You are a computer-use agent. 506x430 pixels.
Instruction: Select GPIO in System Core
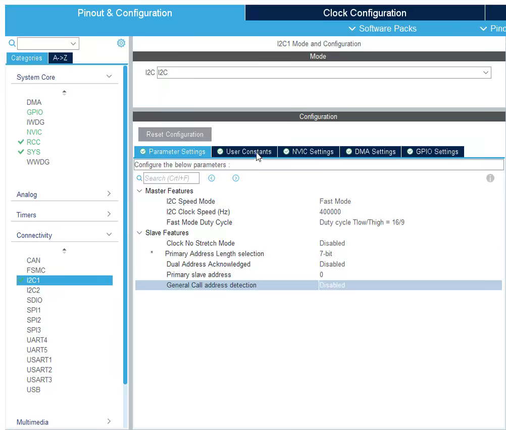click(x=35, y=112)
